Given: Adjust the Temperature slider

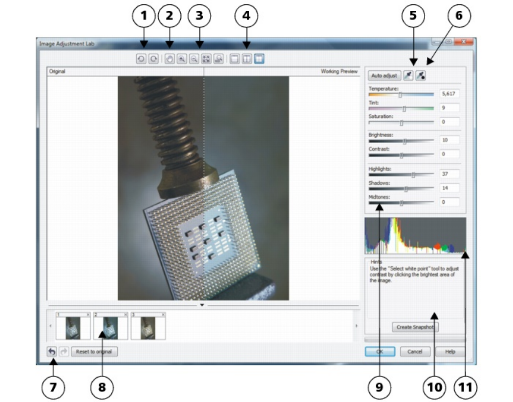Looking at the screenshot, I should click(x=401, y=95).
